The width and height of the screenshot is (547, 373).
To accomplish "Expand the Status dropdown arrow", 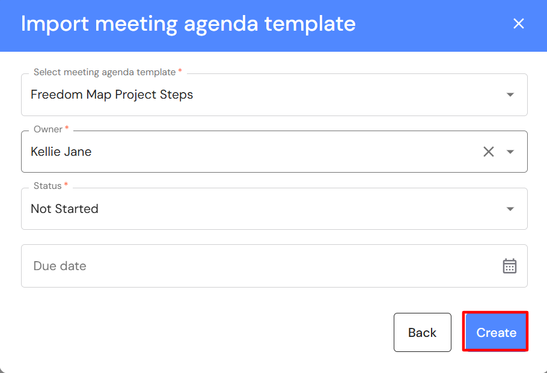I will (x=510, y=209).
